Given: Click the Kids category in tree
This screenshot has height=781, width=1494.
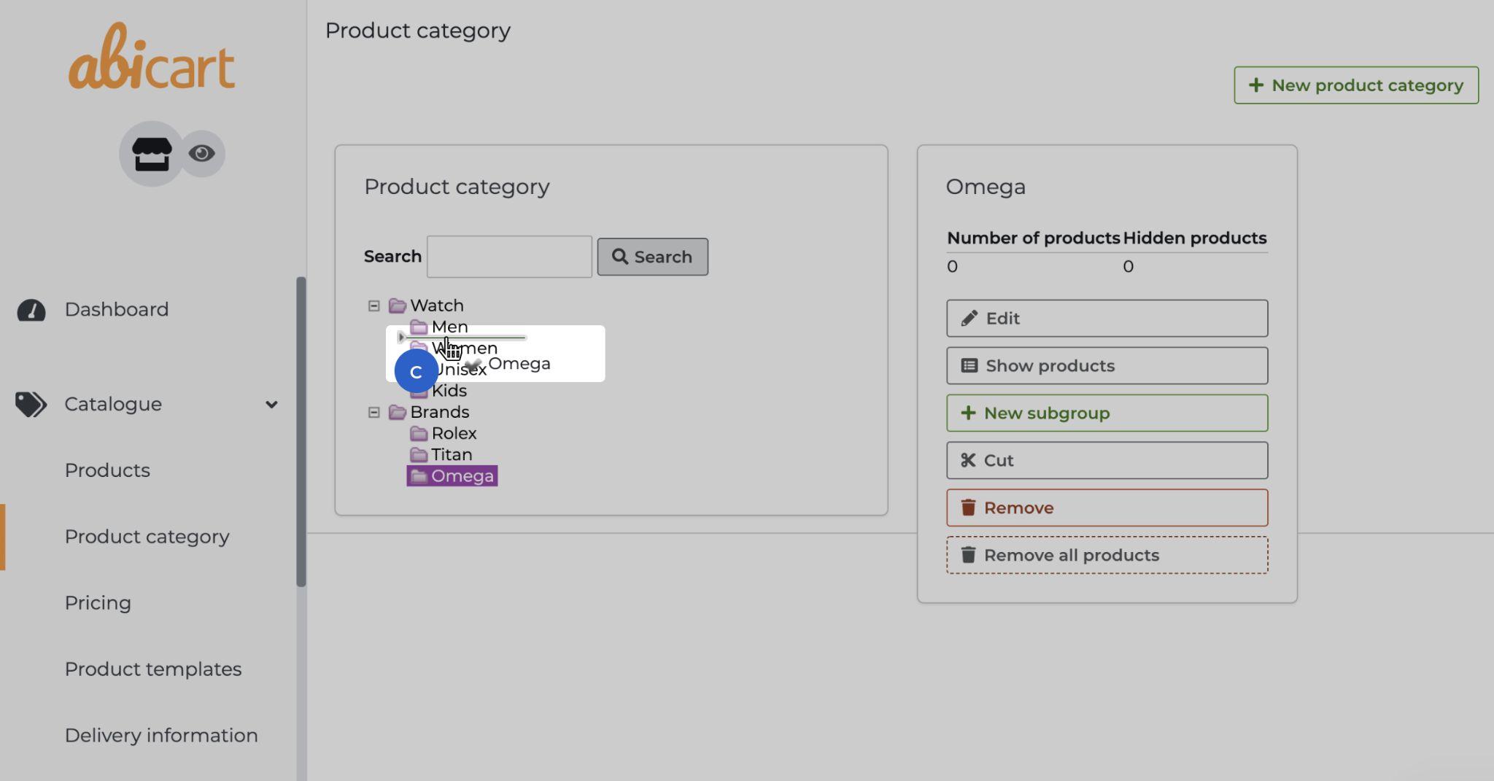Looking at the screenshot, I should coord(449,392).
